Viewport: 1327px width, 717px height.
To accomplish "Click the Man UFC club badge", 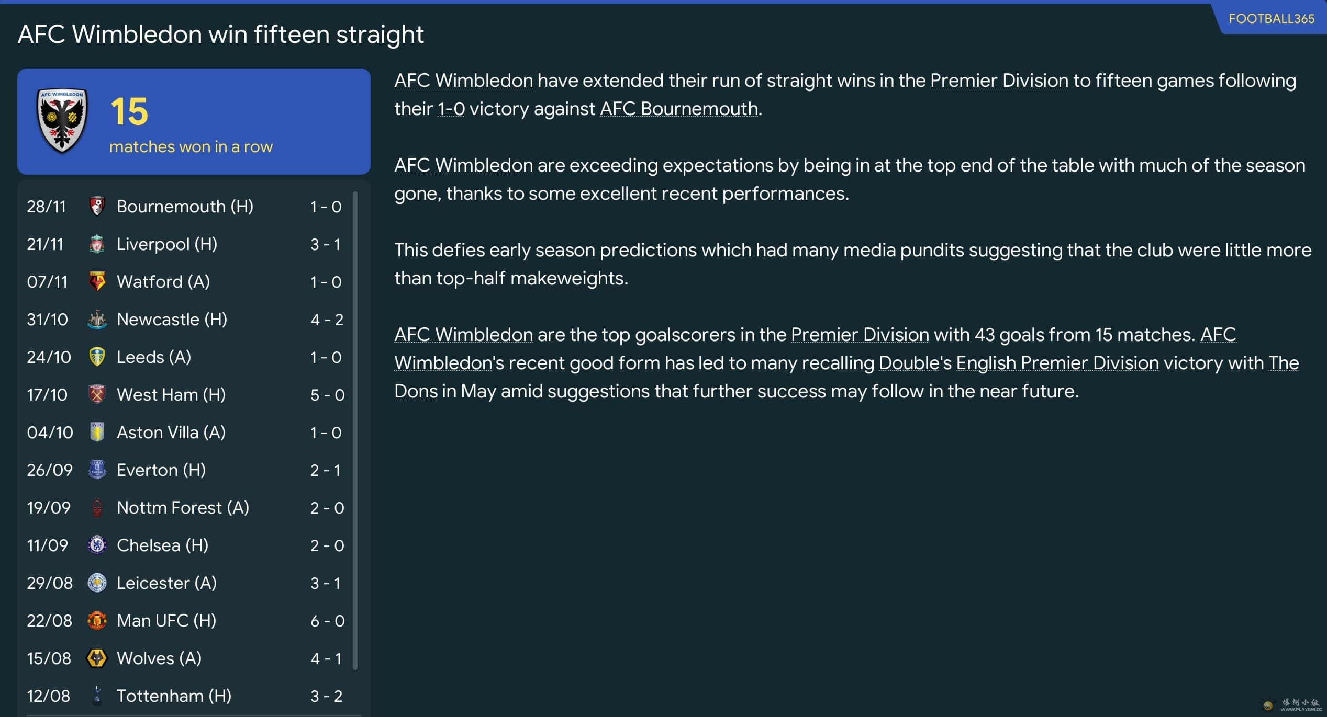I will [x=97, y=621].
